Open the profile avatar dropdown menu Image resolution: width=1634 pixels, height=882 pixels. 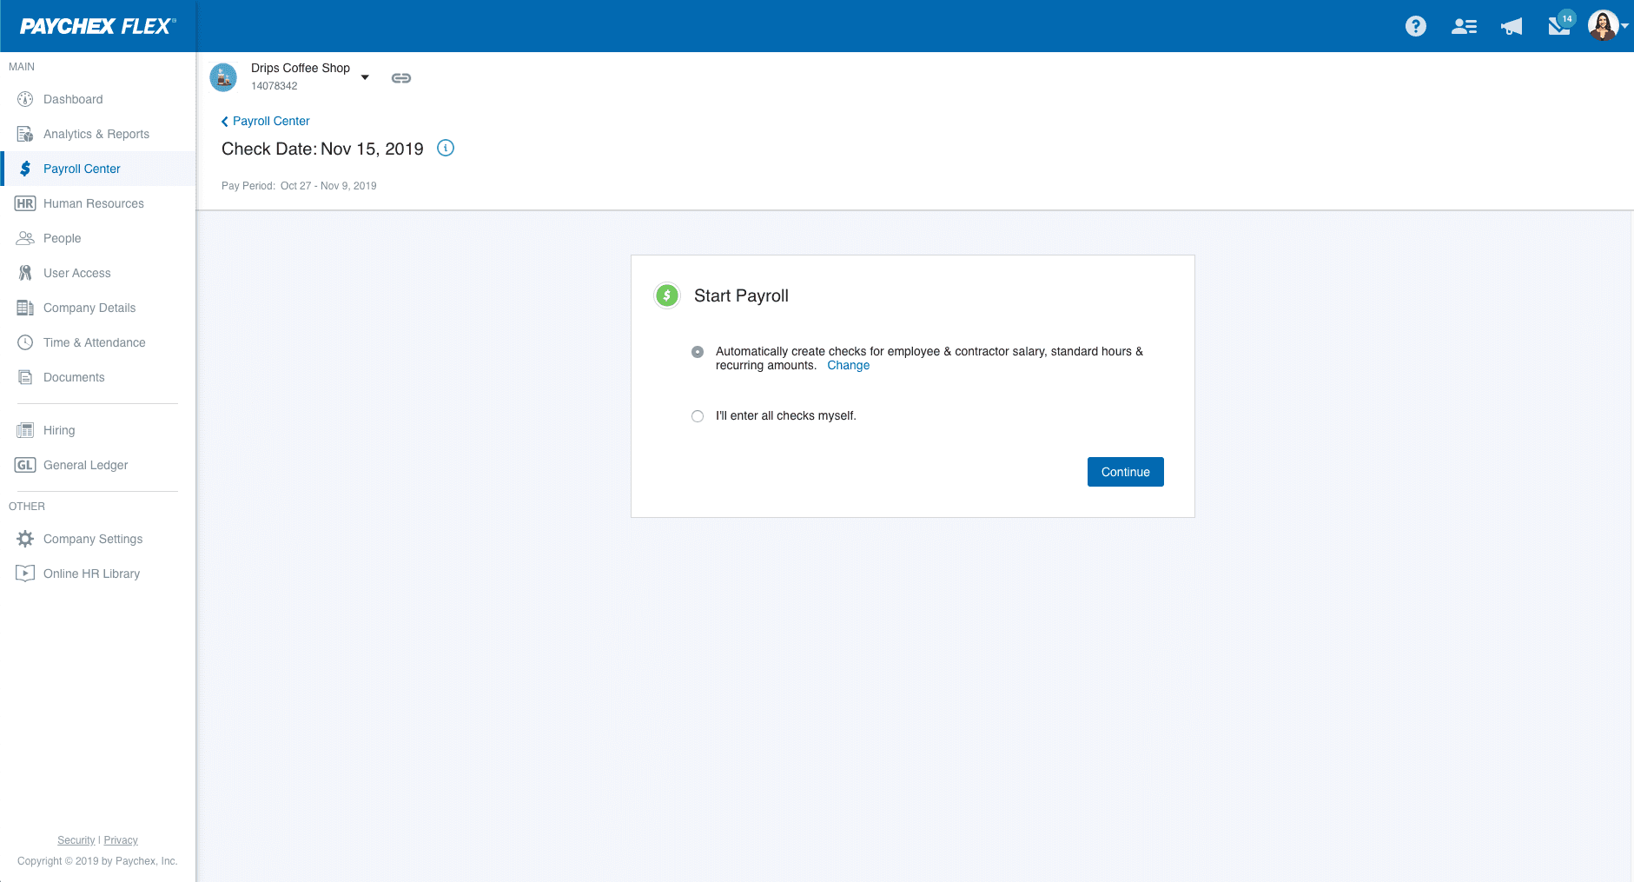pyautogui.click(x=1605, y=26)
